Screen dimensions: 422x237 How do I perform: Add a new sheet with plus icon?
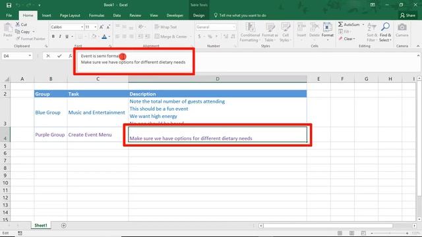pos(63,225)
